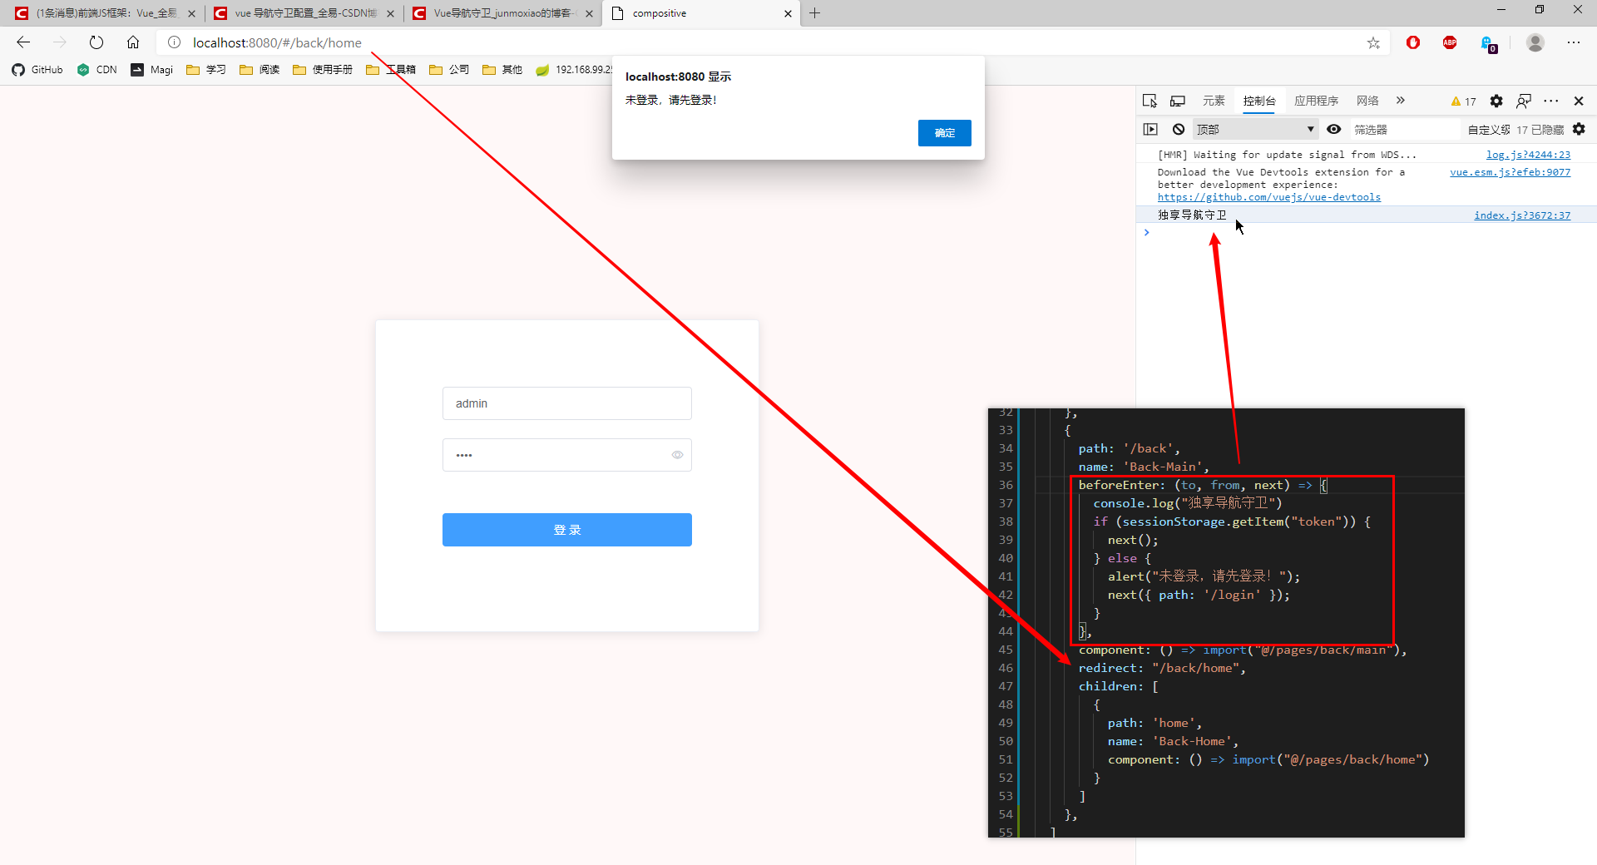Switch to the 网络 tab

pyautogui.click(x=1367, y=101)
